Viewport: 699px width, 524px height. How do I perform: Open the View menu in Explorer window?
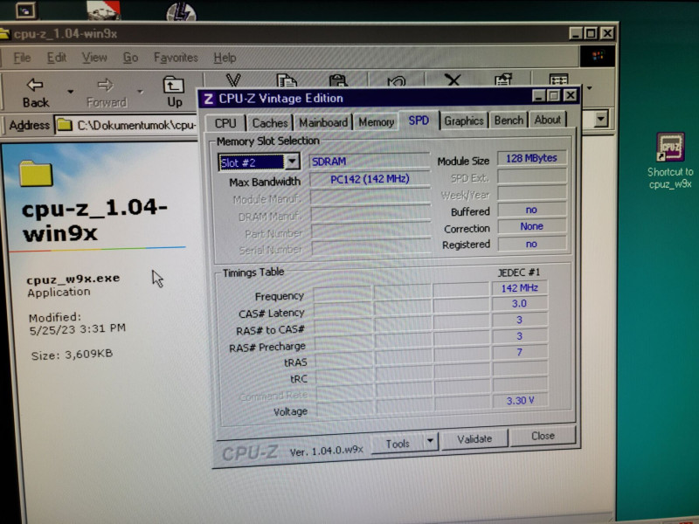[x=94, y=58]
